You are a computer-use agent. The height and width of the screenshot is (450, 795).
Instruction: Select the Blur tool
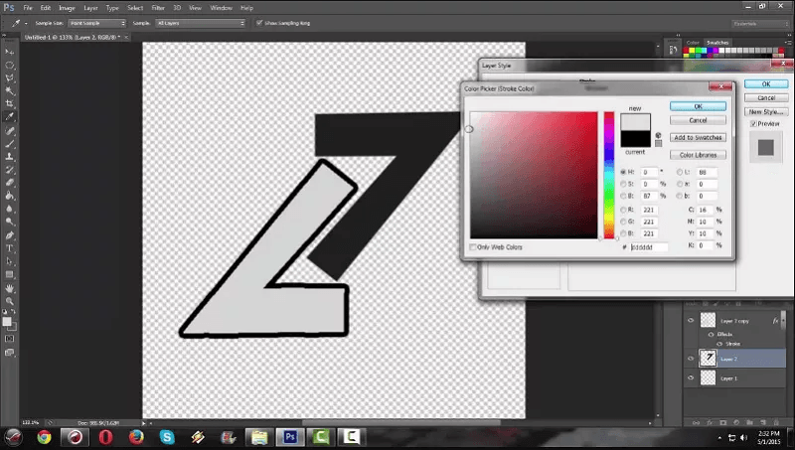pyautogui.click(x=9, y=209)
